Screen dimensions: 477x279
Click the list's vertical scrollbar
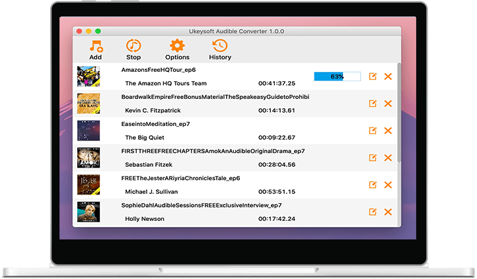[399, 112]
